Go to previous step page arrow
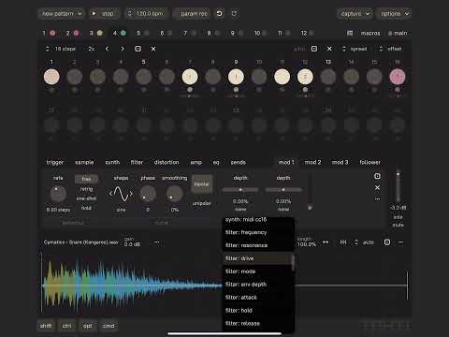449x337 pixels. point(107,49)
